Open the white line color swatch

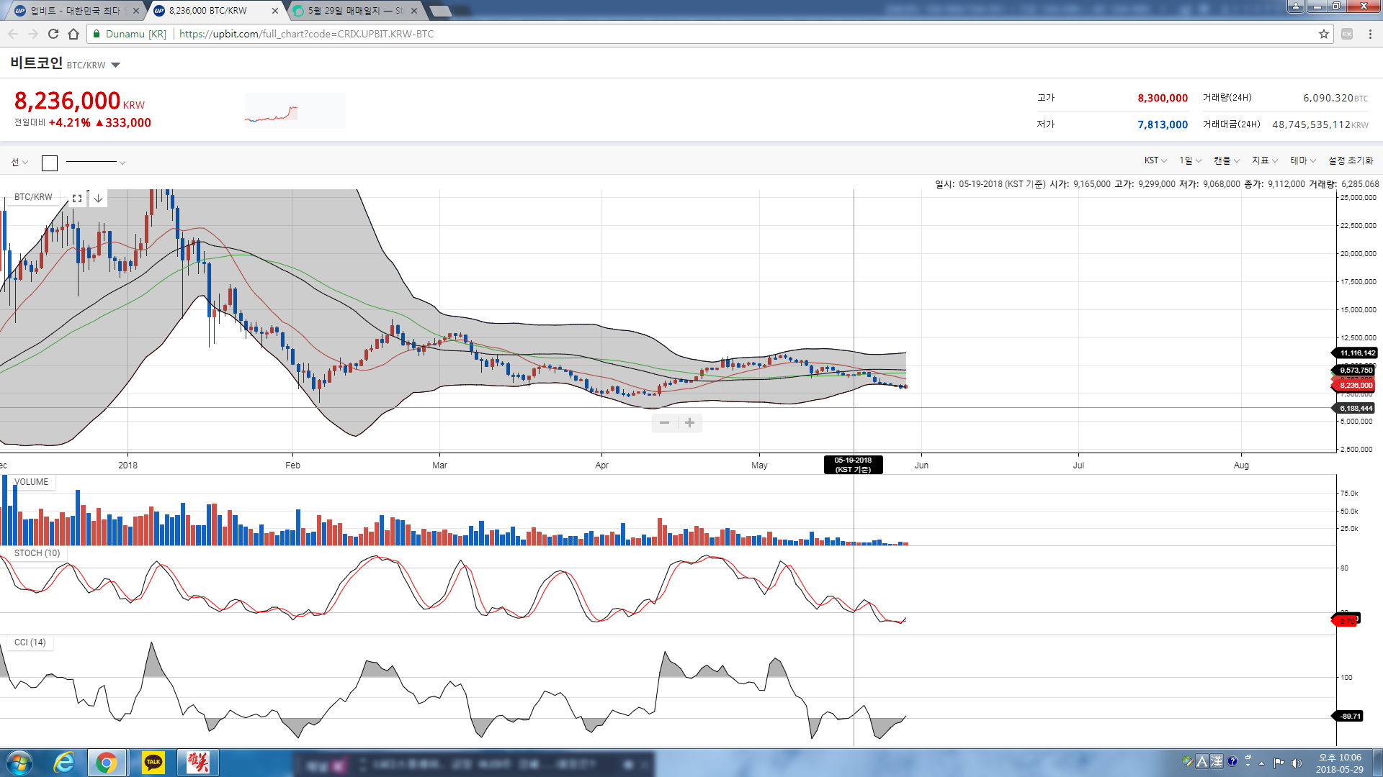point(50,163)
